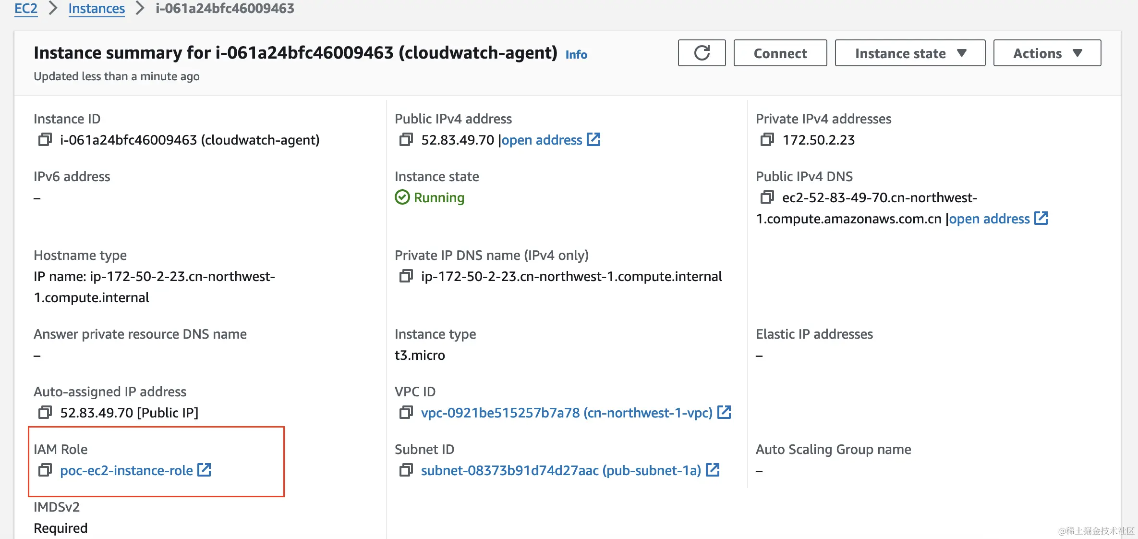
Task: Copy the auto-assigned IP address
Action: [45, 413]
